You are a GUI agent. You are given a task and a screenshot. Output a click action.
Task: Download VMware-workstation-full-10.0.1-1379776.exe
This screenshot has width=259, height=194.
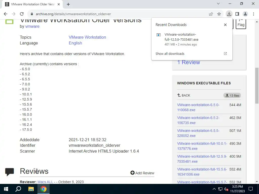pos(202,146)
